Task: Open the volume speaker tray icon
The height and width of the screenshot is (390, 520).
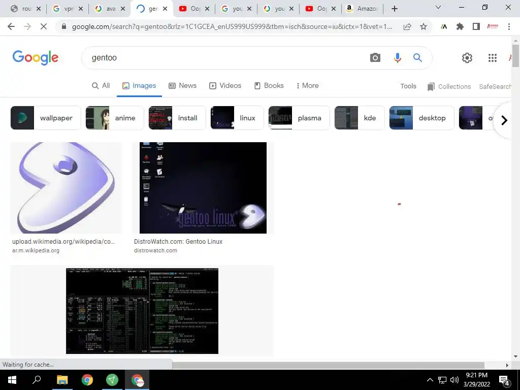Action: tap(454, 380)
